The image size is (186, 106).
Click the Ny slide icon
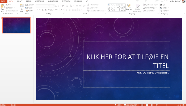[22, 6]
